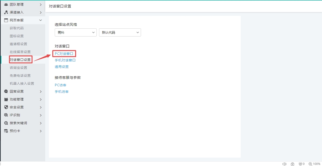The height and width of the screenshot is (166, 322).
Task: Click the 100% zoom control
Action: point(315,164)
